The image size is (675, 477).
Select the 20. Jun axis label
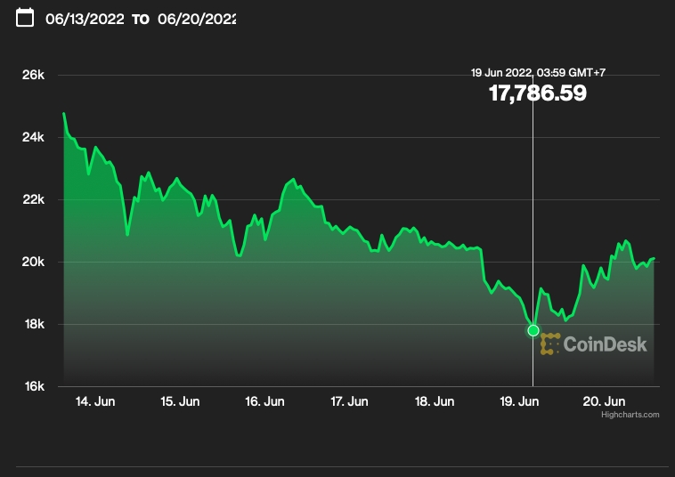click(x=604, y=401)
